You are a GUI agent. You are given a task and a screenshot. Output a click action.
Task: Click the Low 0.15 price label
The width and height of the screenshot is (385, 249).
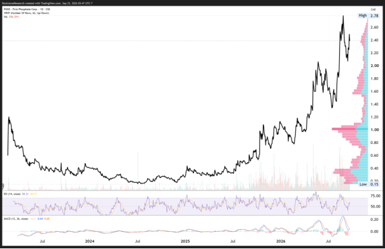click(369, 184)
